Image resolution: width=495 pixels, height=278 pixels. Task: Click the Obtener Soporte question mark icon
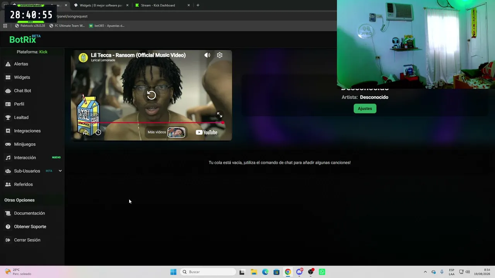8,227
